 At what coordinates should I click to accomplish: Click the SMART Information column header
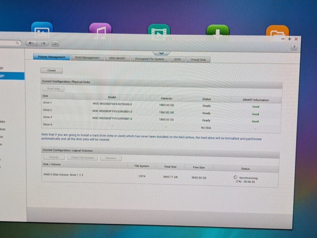click(x=256, y=100)
